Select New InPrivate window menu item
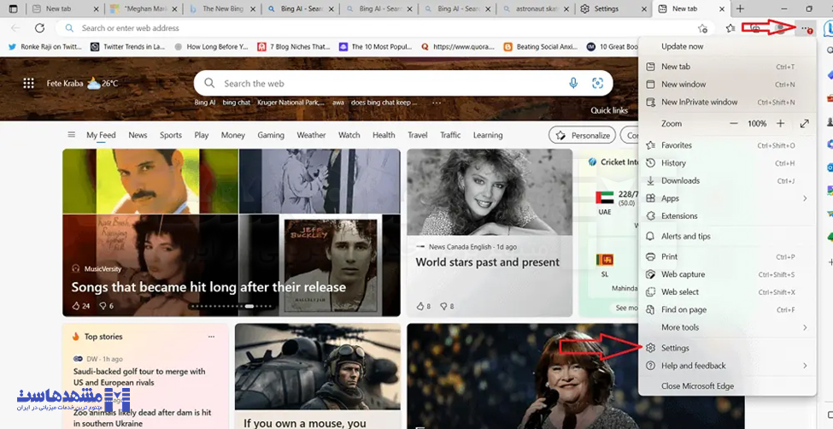Viewport: 833px width, 429px height. pos(699,102)
